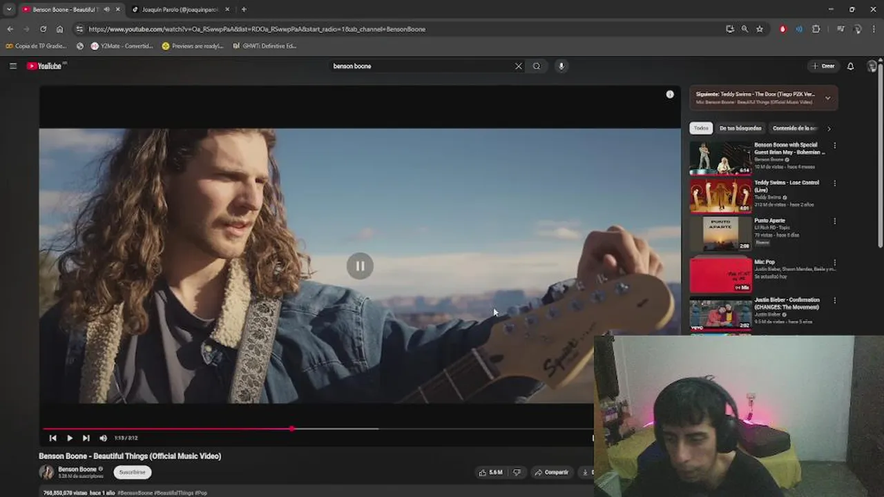Open the Mix: Pop playlist thumbnail
This screenshot has width=884, height=497.
(720, 274)
